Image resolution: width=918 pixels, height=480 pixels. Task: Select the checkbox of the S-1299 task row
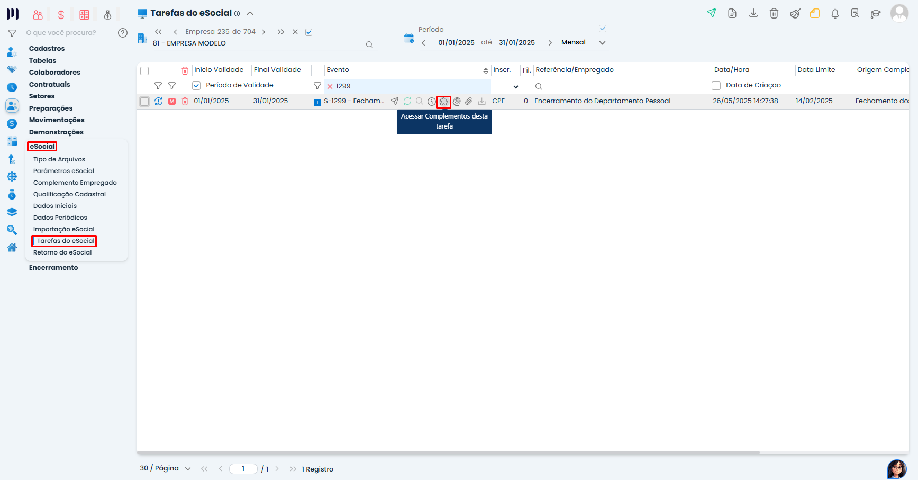[x=144, y=101]
